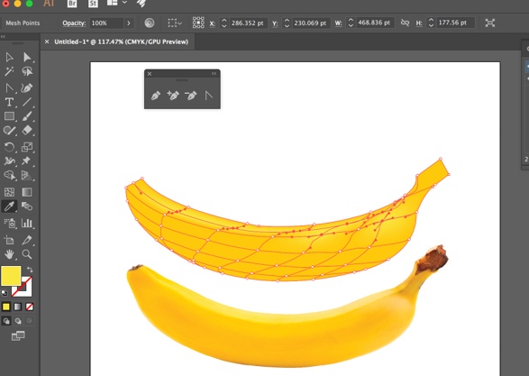Viewport: 529px width, 376px height.
Task: Activate the Type tool
Action: [9, 102]
